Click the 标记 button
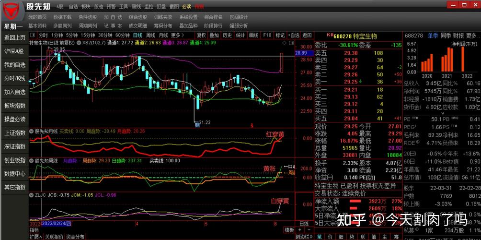This screenshot has width=481, height=240. (x=280, y=35)
